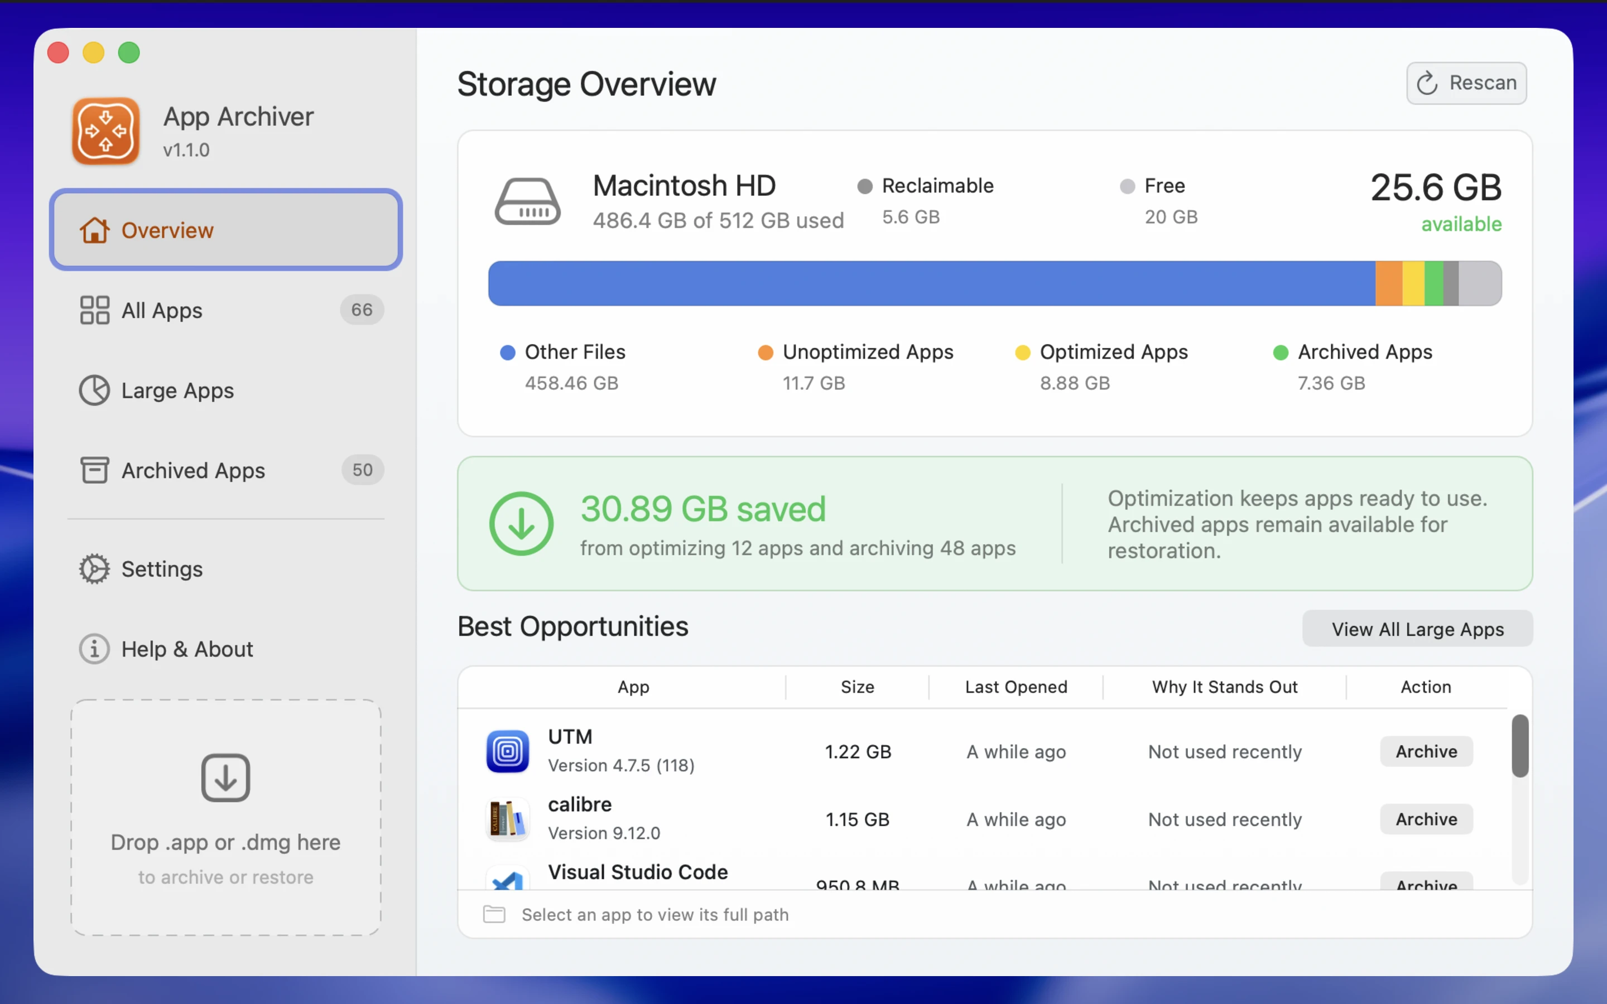Click the 66 badge next to All Apps

362,310
